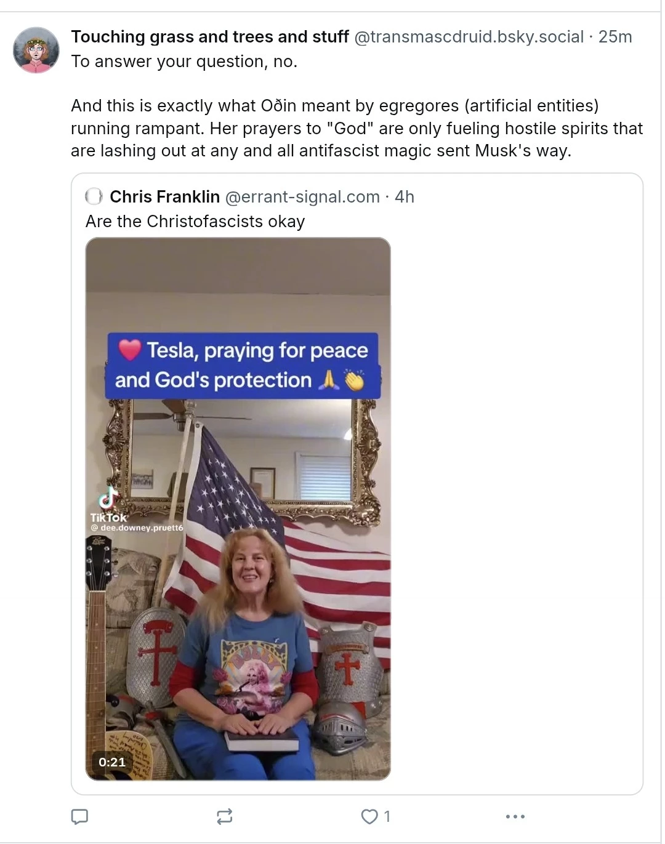
Task: Open the 4h quoted post timestamp
Action: (x=405, y=197)
